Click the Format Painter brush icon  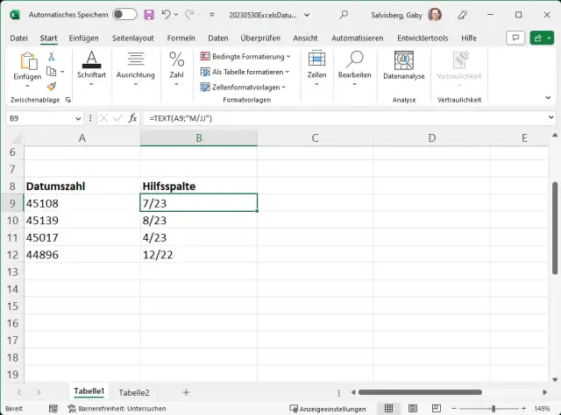(x=52, y=87)
